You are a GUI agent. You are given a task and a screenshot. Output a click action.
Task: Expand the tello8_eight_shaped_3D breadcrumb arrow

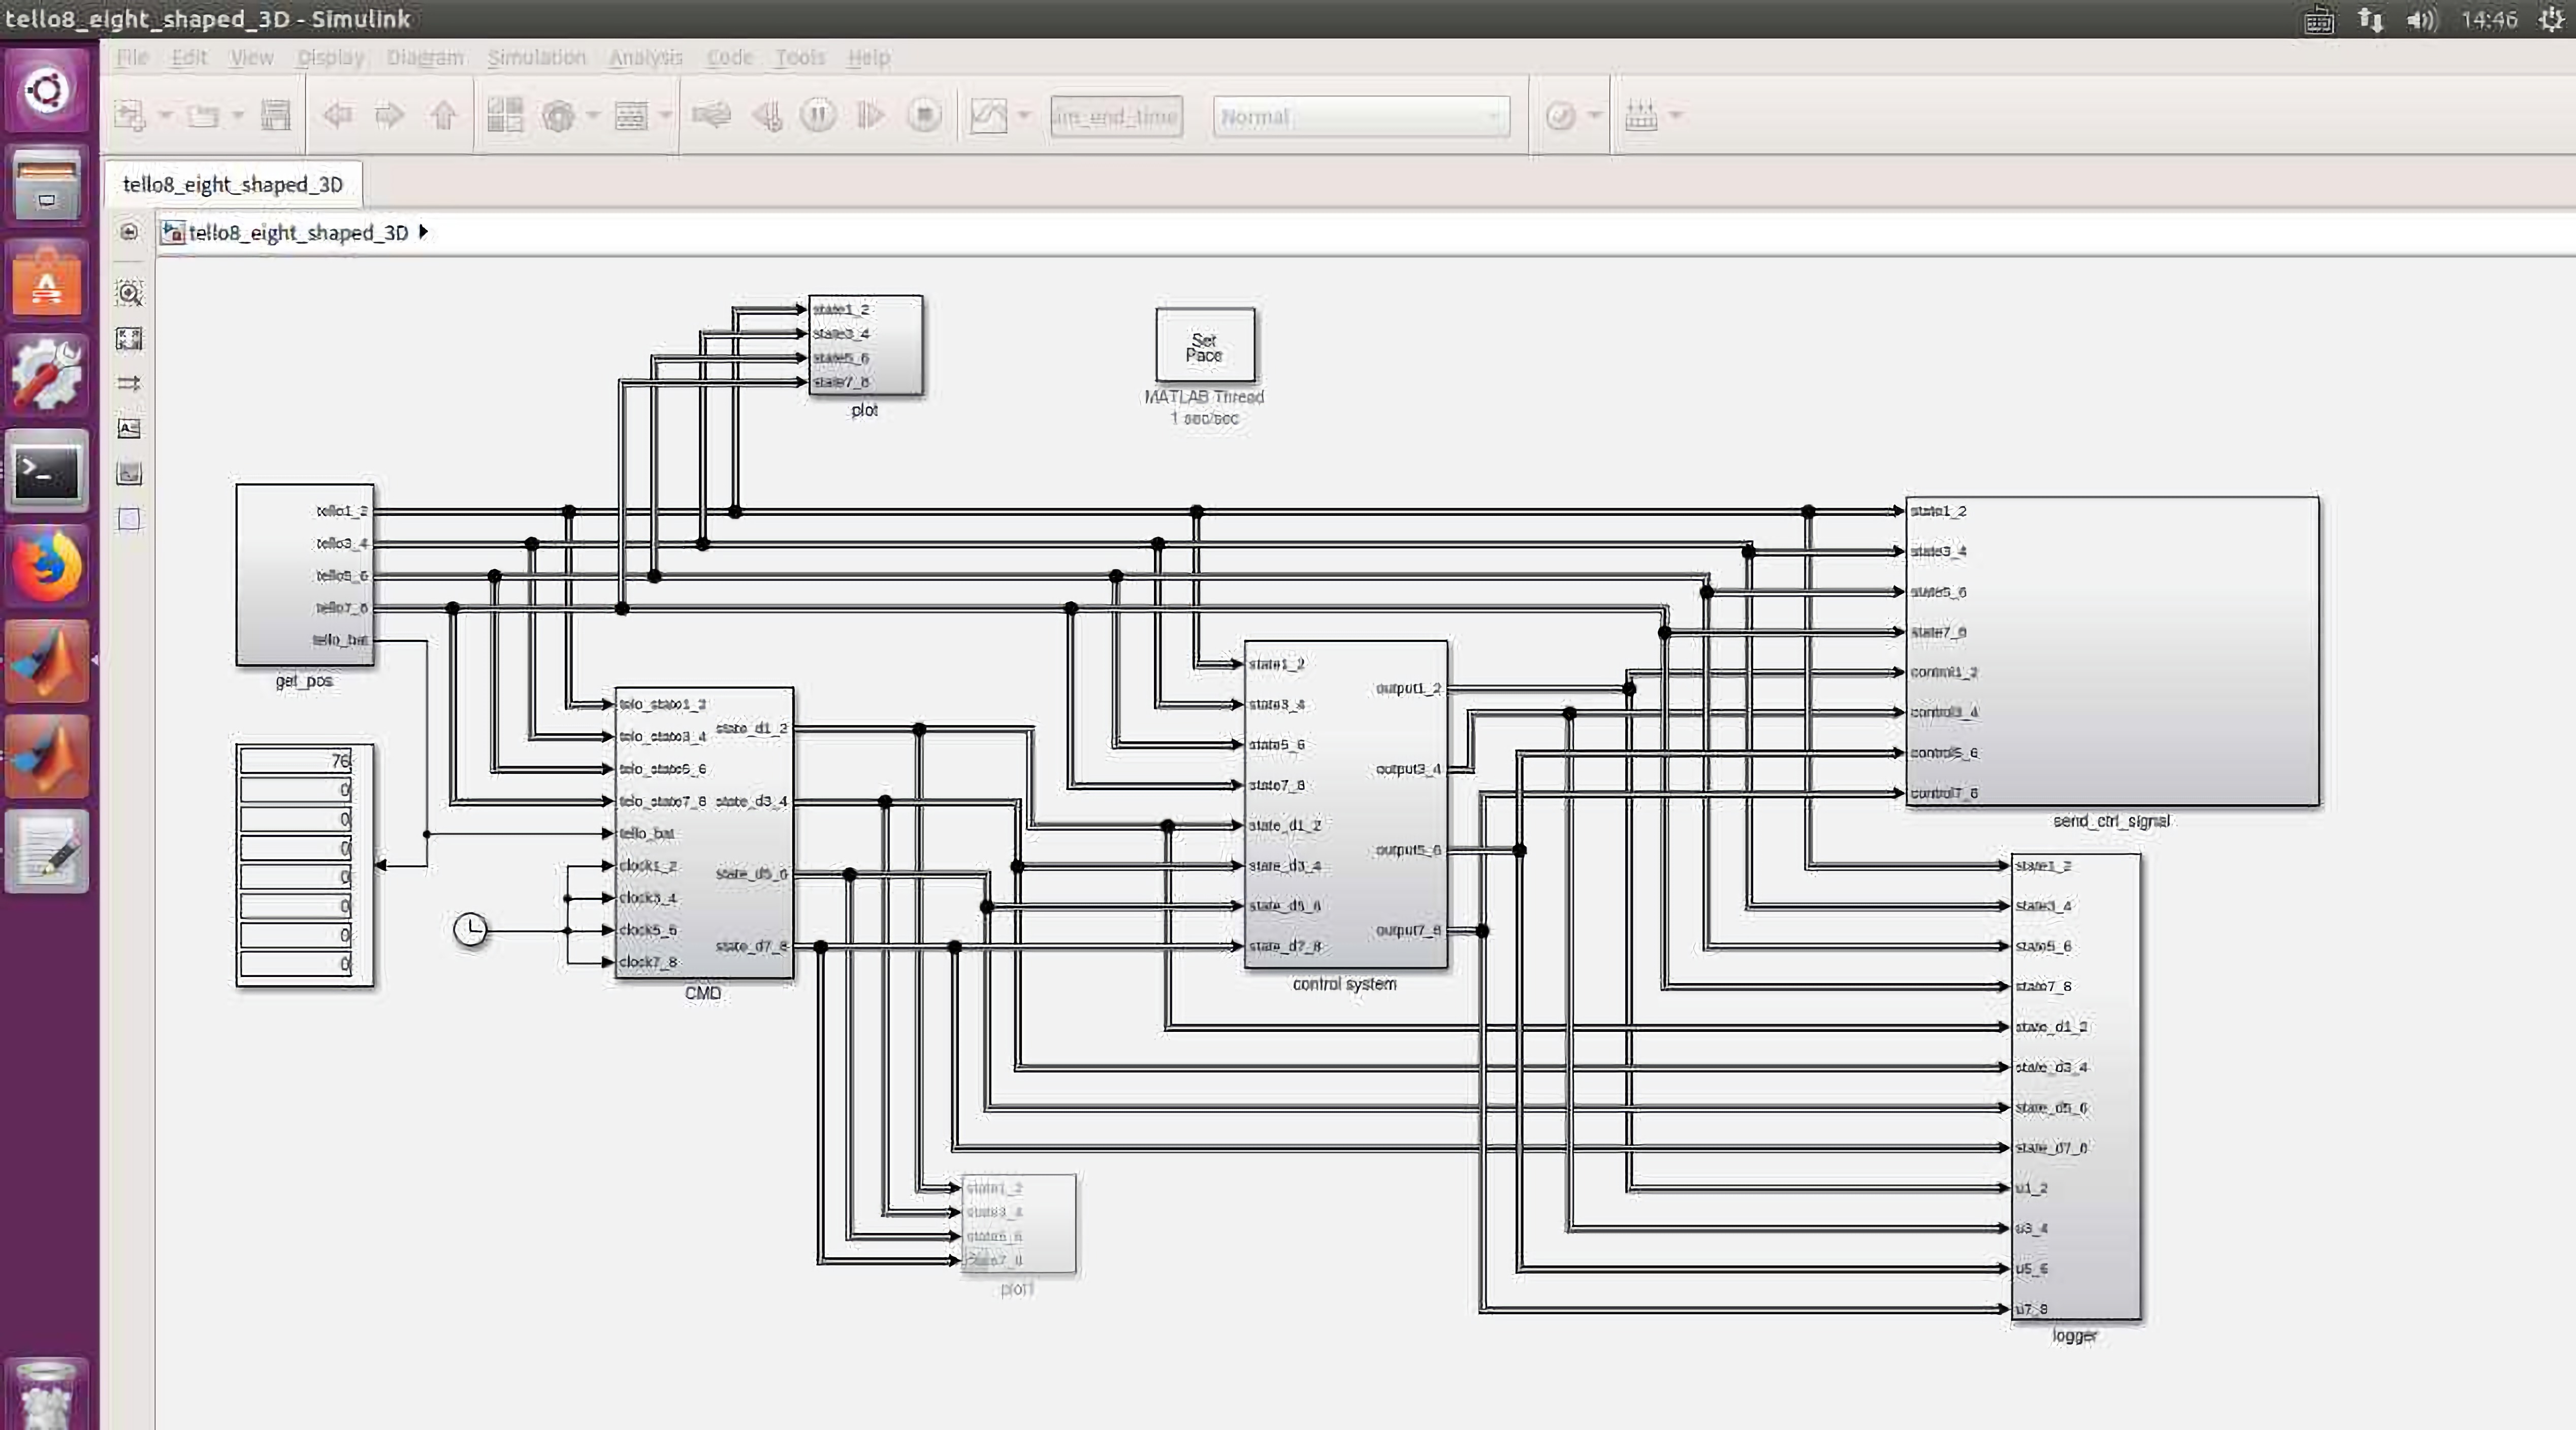[423, 232]
